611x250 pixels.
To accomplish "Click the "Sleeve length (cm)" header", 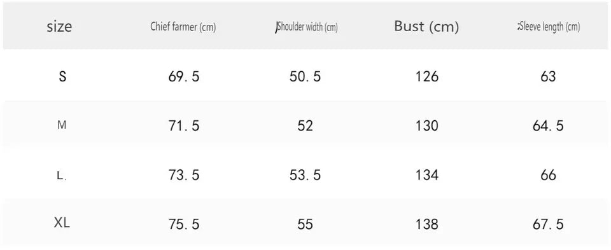I will [x=549, y=27].
